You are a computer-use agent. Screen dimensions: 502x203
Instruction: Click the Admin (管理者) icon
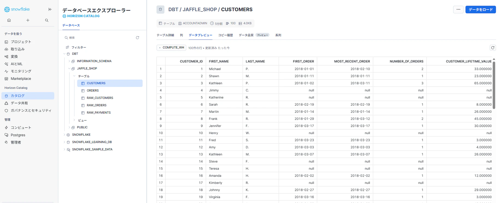(x=6, y=142)
